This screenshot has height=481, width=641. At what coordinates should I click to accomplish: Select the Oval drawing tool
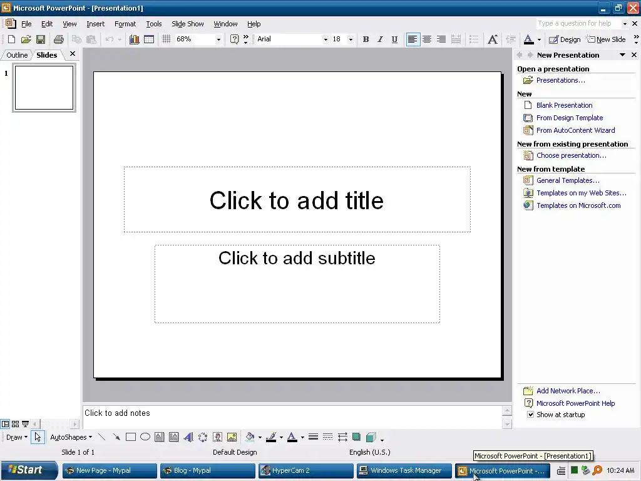(145, 437)
